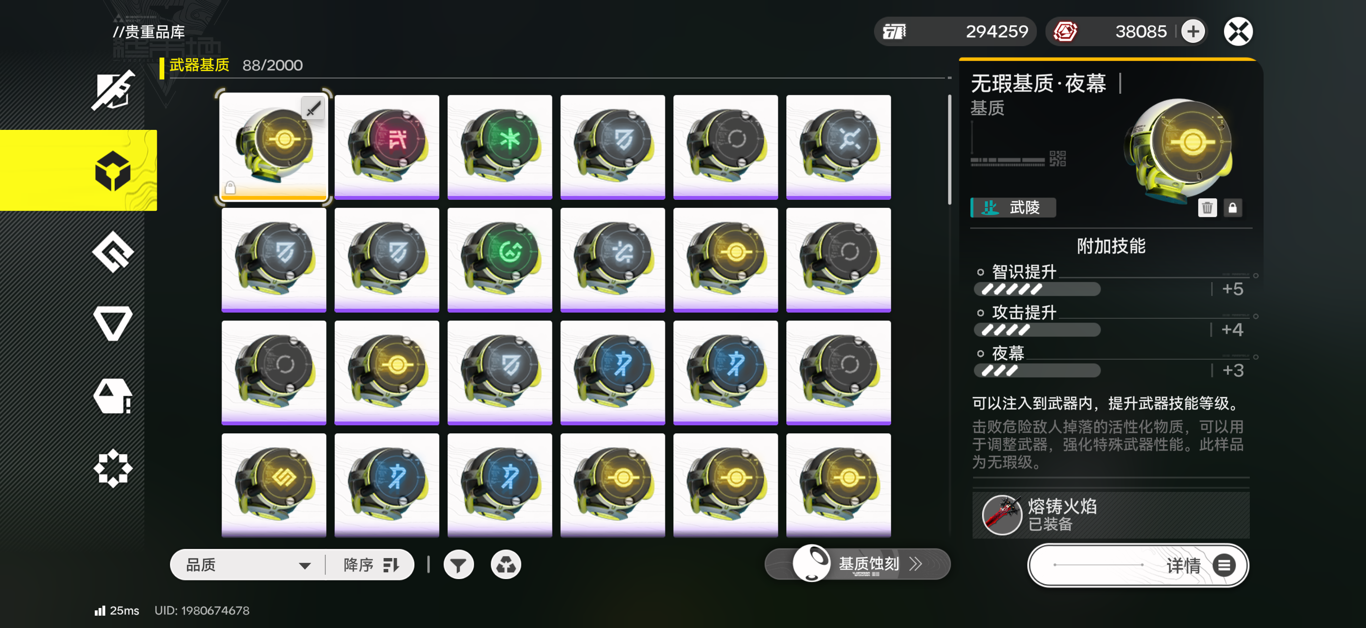Open 基质蚀刻 essence etching
Viewport: 1366px width, 628px height.
(x=857, y=564)
